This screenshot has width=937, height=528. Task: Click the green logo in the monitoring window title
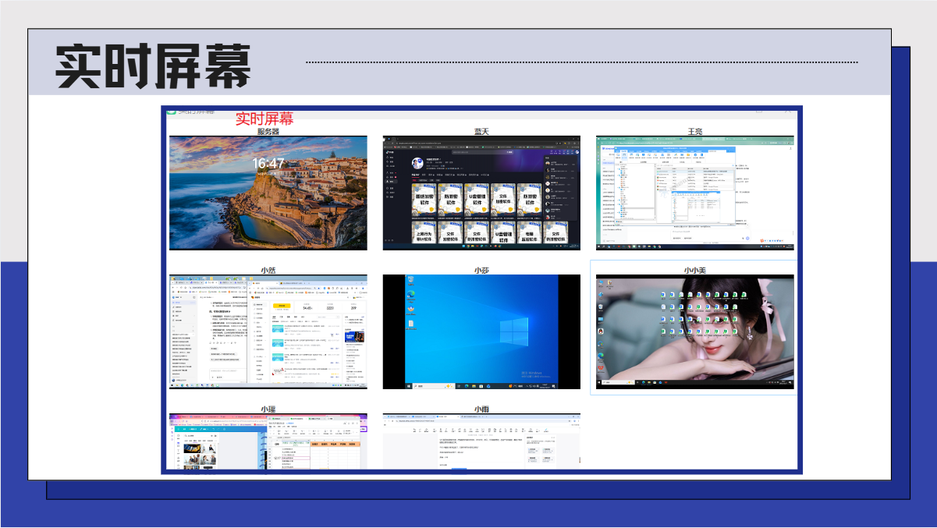[x=171, y=111]
